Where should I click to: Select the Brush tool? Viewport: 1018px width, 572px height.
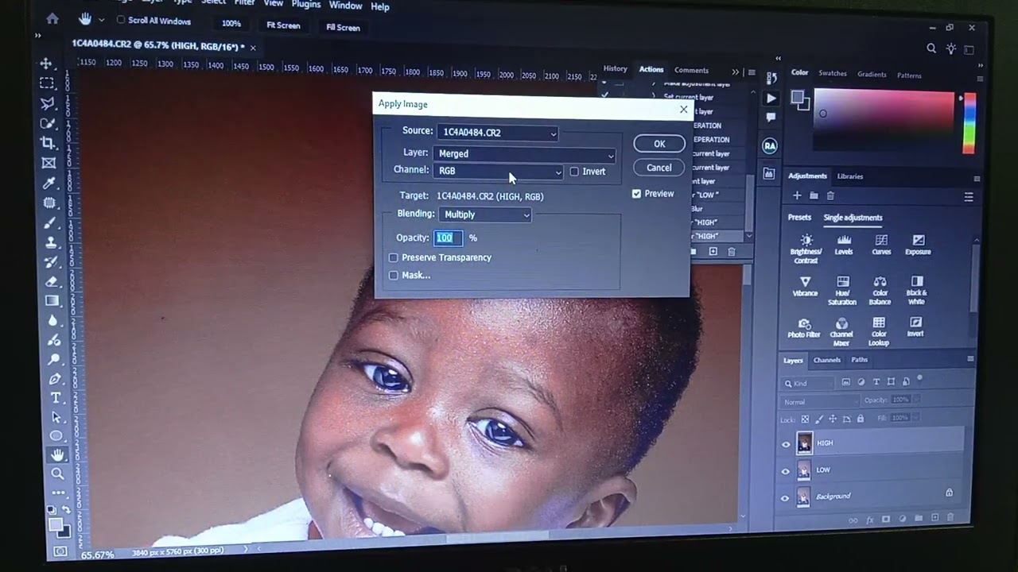50,223
